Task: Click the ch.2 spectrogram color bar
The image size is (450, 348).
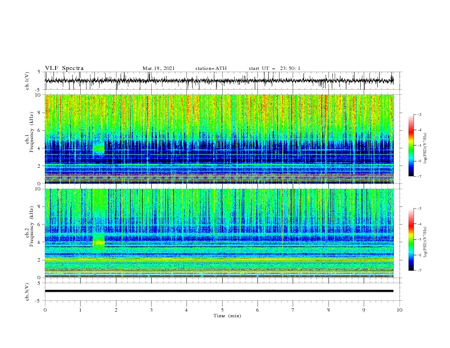Action: pyautogui.click(x=411, y=239)
